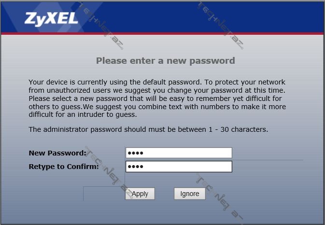
Task: Focus the New Password input field
Action: pyautogui.click(x=179, y=153)
